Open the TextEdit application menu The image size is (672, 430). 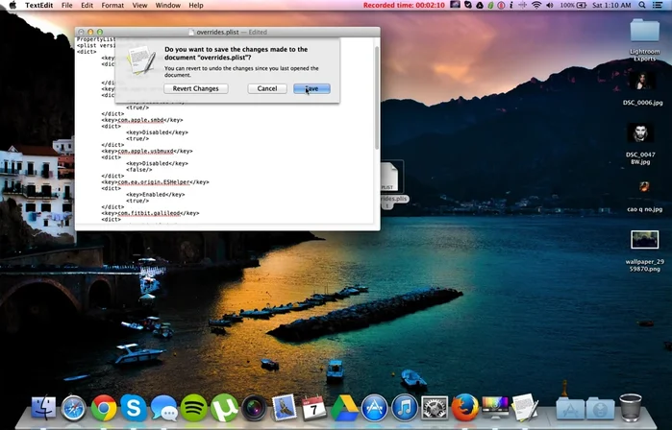[39, 5]
